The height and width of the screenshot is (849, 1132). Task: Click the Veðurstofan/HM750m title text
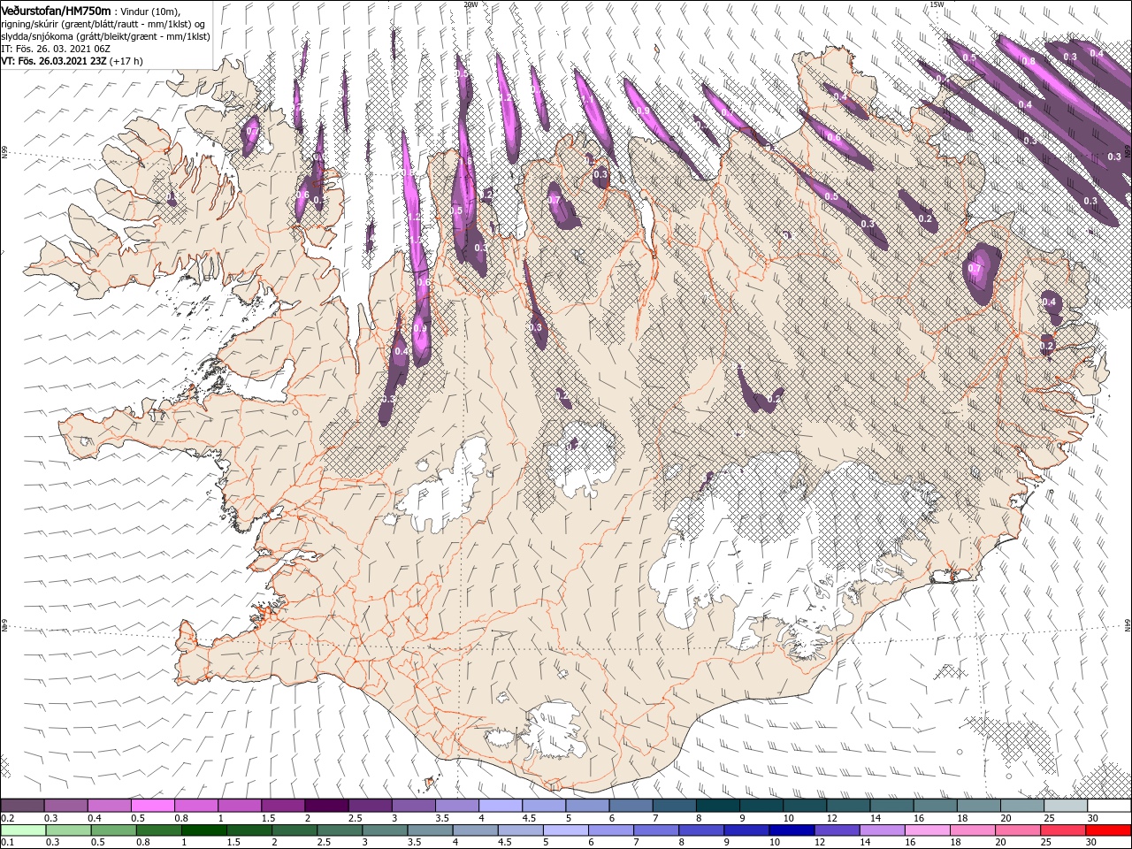56,10
